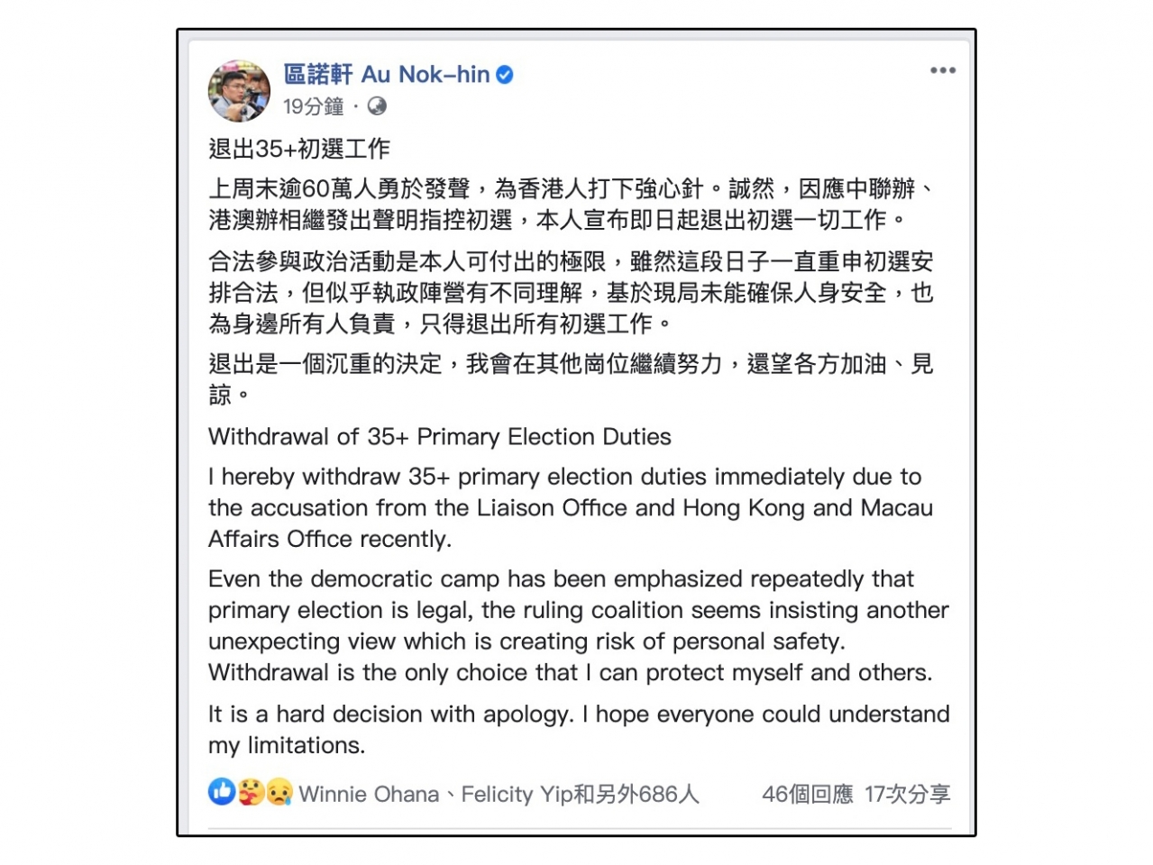Click the blue Like reaction icon

point(222,791)
